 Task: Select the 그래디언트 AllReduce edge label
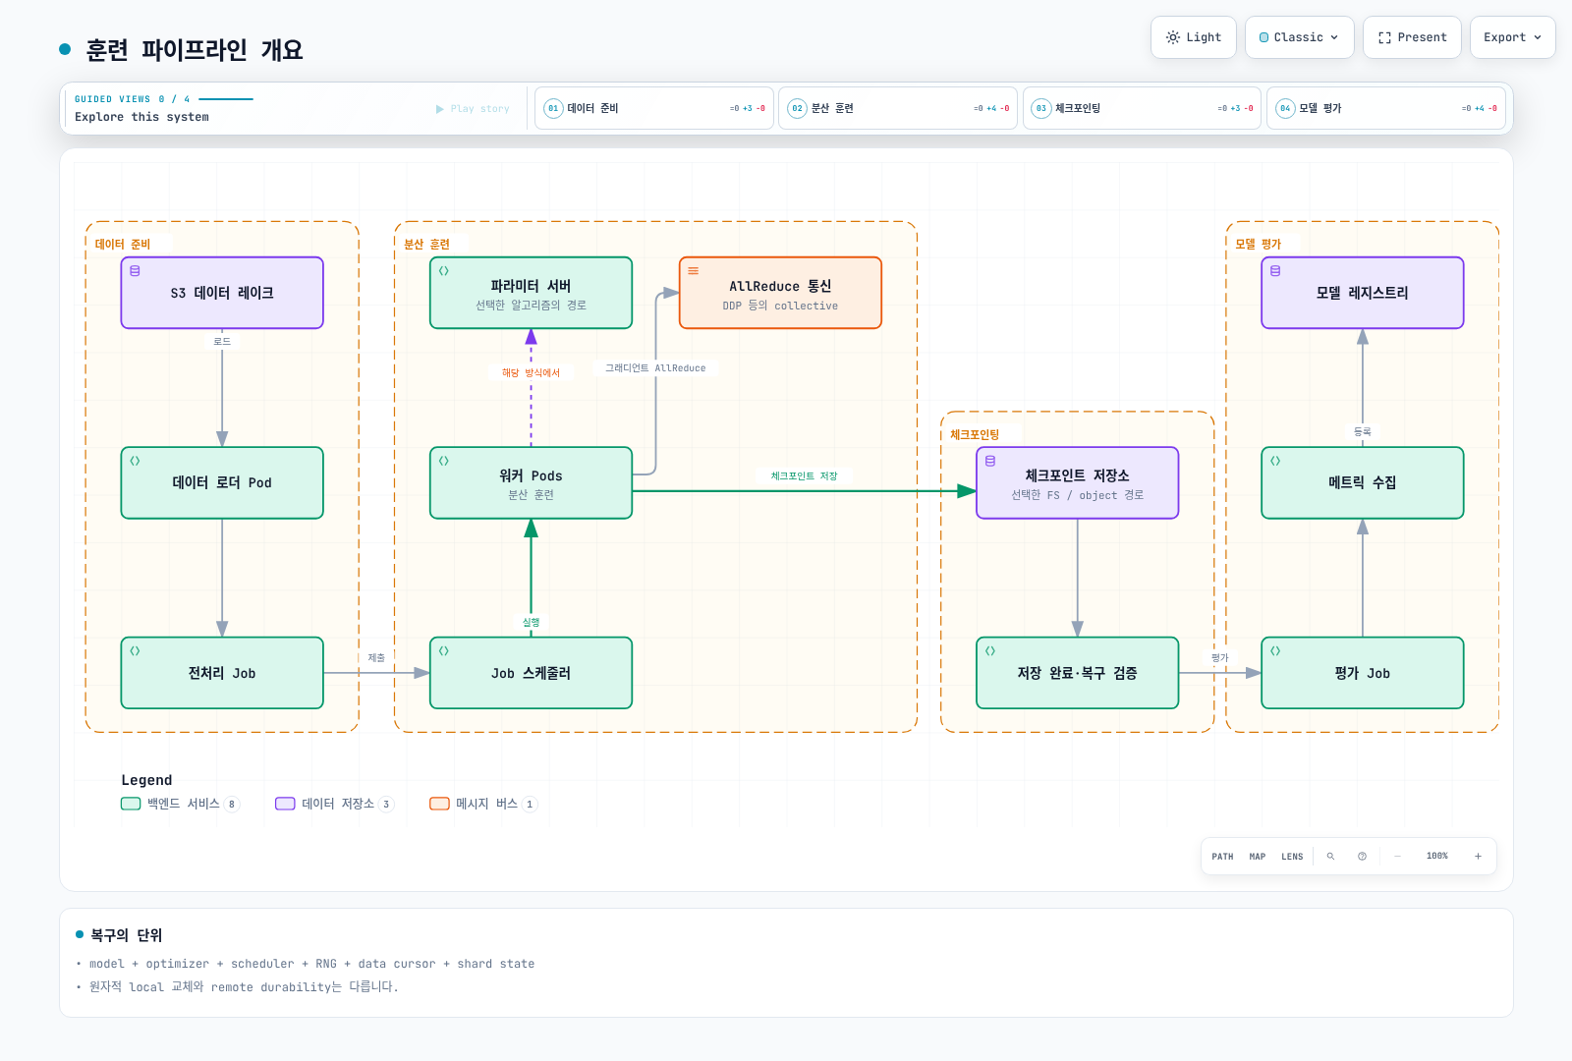pyautogui.click(x=655, y=368)
